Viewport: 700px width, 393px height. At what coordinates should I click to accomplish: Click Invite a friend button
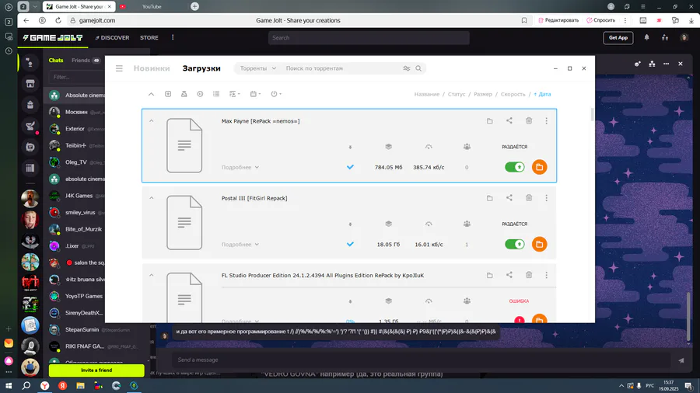[96, 370]
